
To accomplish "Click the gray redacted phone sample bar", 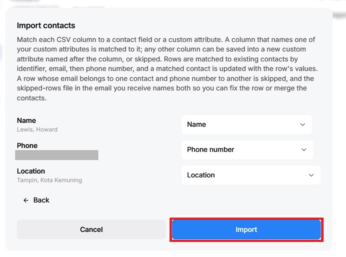I will [x=57, y=155].
